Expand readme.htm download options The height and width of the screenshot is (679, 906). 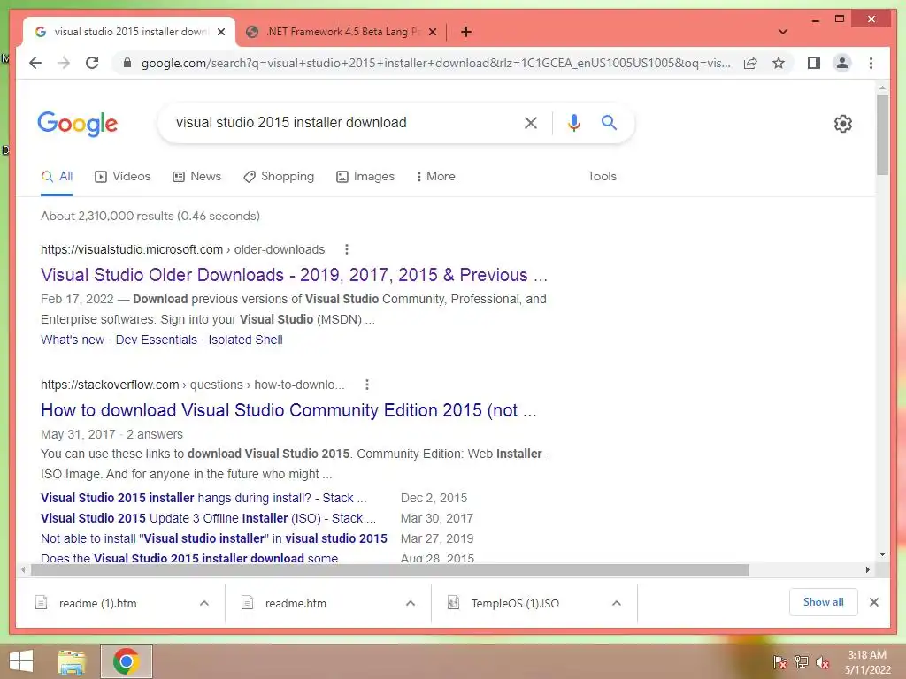click(x=411, y=603)
